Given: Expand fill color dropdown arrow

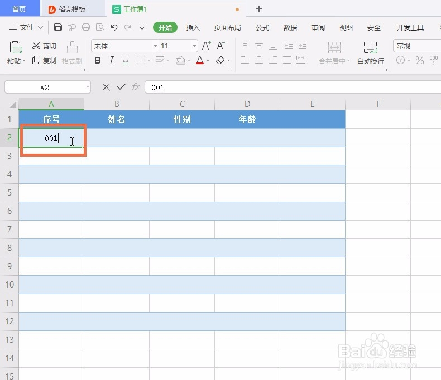Looking at the screenshot, I should pyautogui.click(x=189, y=60).
